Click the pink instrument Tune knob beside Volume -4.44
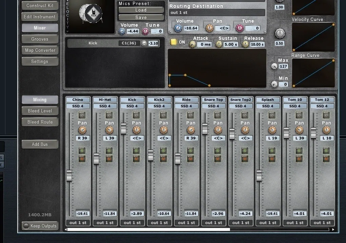Screen dimensions: 346x243 click(145, 31)
